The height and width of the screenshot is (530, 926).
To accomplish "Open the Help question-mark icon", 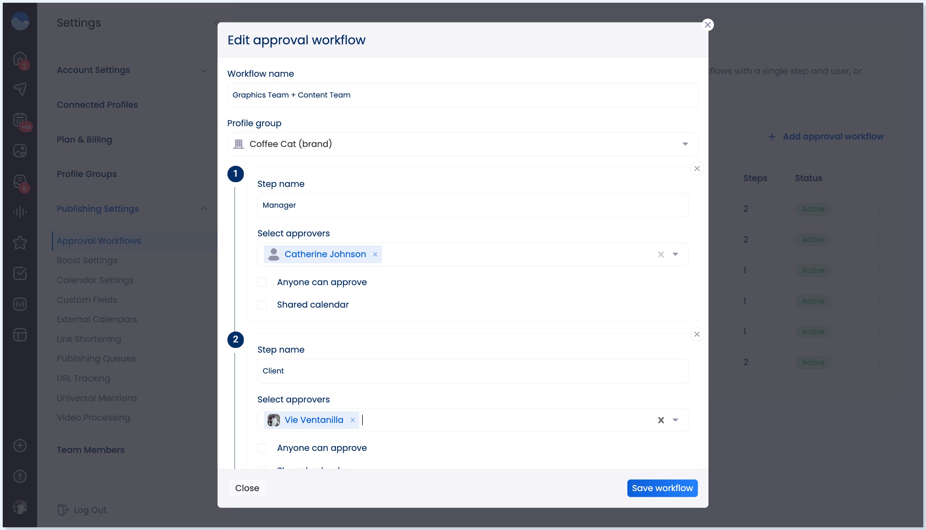I will pyautogui.click(x=20, y=476).
